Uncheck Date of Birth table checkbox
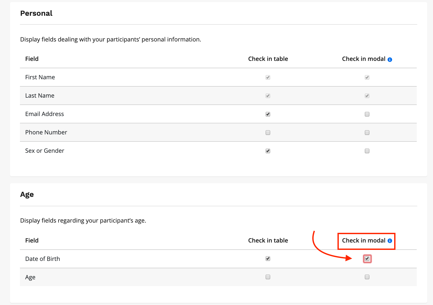The width and height of the screenshot is (433, 305). coord(268,259)
